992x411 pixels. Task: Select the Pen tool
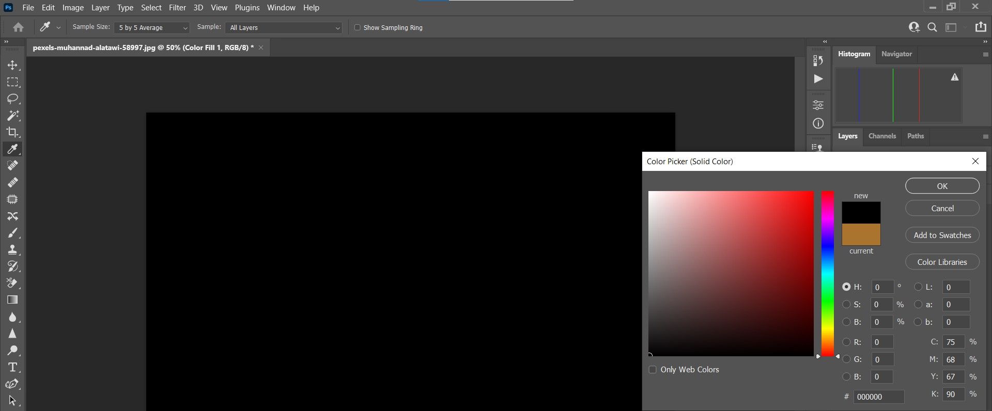pos(12,384)
